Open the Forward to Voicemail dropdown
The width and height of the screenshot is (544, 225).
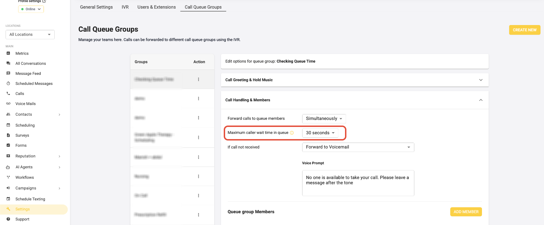pos(358,147)
